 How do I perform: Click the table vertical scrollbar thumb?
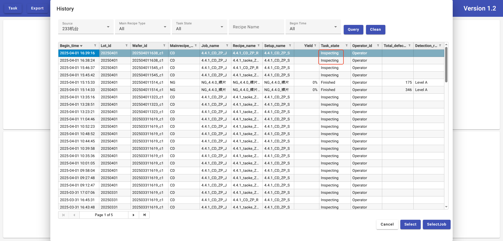(446, 65)
